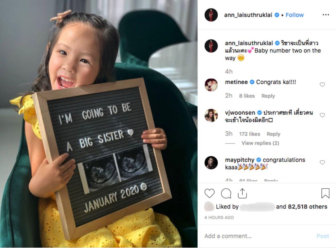Click the Add a comment field
The image size is (336, 248).
(x=257, y=236)
